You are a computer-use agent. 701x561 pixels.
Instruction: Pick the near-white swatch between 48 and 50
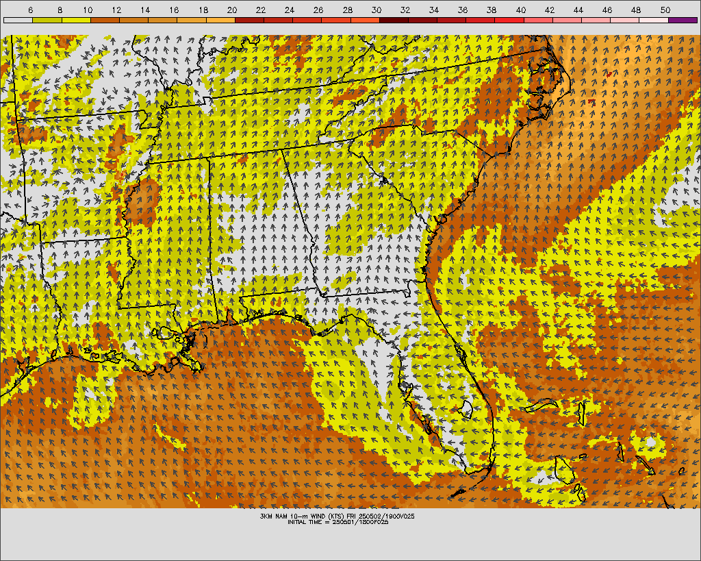654,20
